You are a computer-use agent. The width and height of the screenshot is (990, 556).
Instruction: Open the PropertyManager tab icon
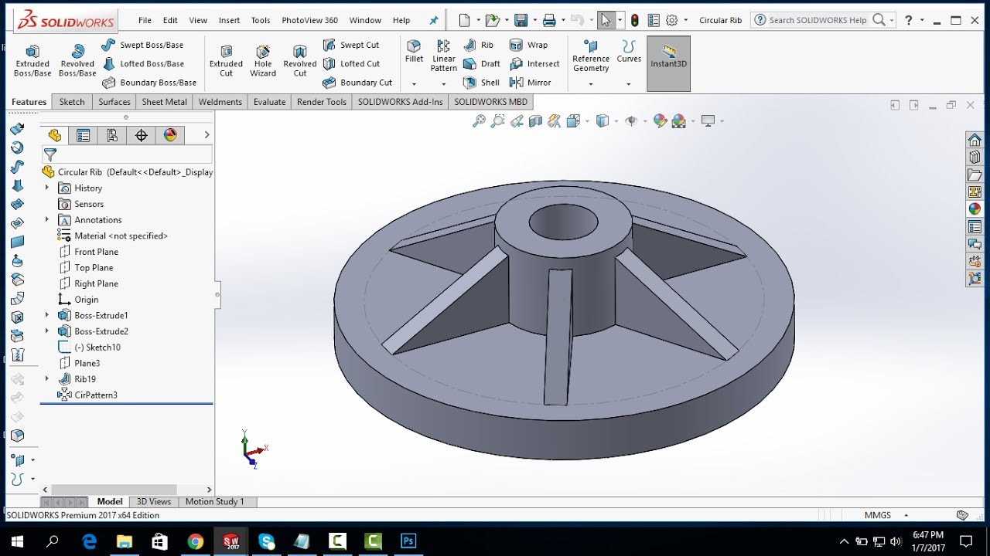83,135
